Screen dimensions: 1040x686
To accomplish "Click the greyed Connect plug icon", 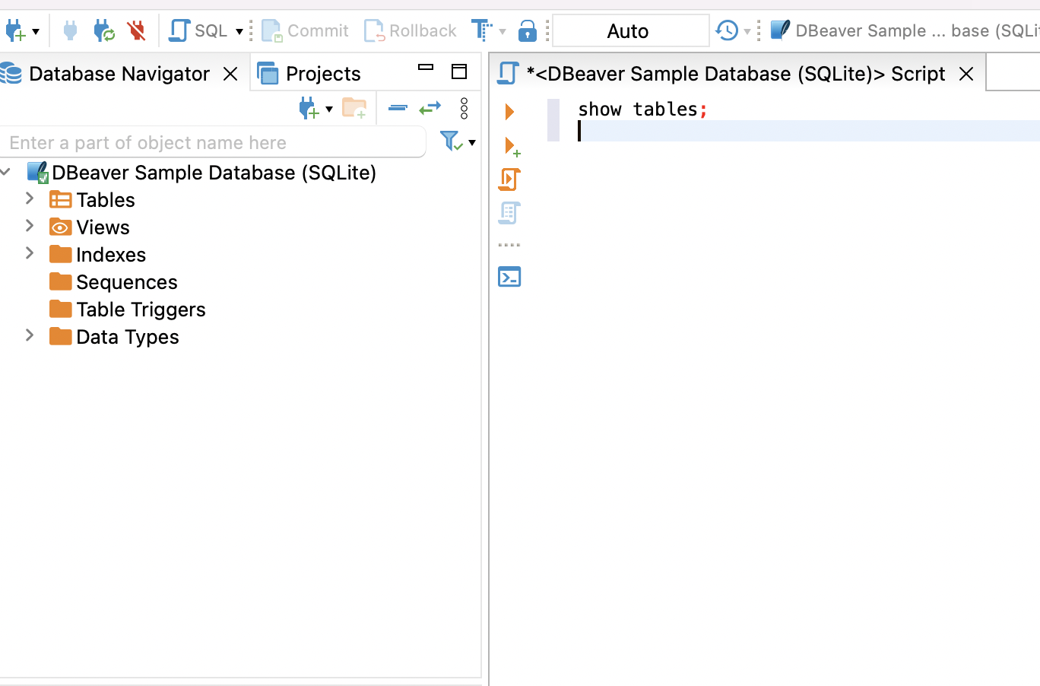I will 70,31.
